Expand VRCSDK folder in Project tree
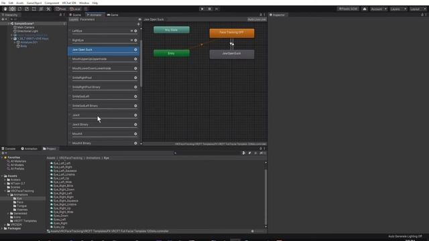This screenshot has height=241, width=429. pyautogui.click(x=5, y=225)
